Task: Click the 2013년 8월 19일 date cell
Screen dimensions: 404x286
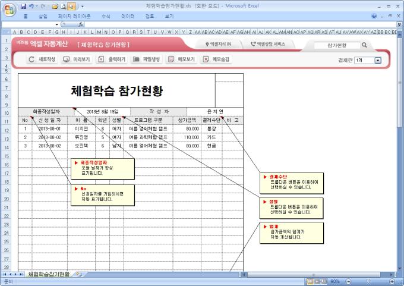Action: [102, 112]
